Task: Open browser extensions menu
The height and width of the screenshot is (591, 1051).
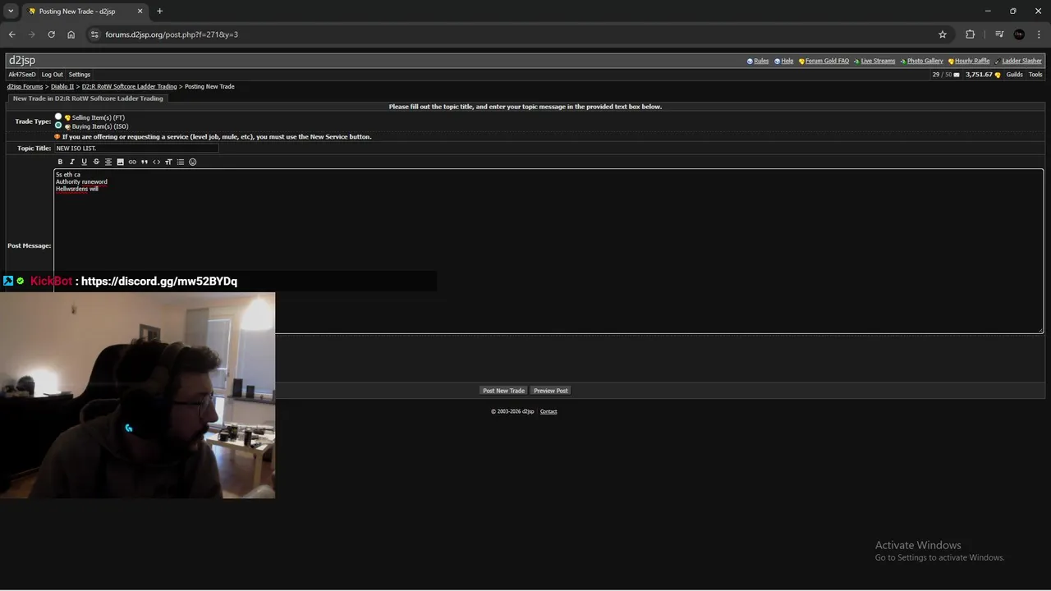Action: (970, 34)
